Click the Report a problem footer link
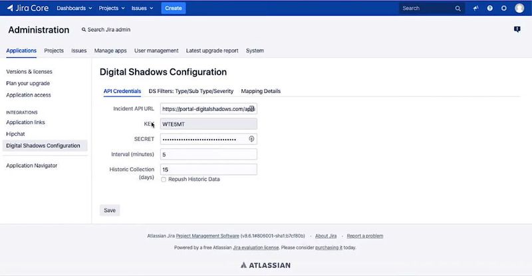The image size is (532, 276). pyautogui.click(x=364, y=236)
